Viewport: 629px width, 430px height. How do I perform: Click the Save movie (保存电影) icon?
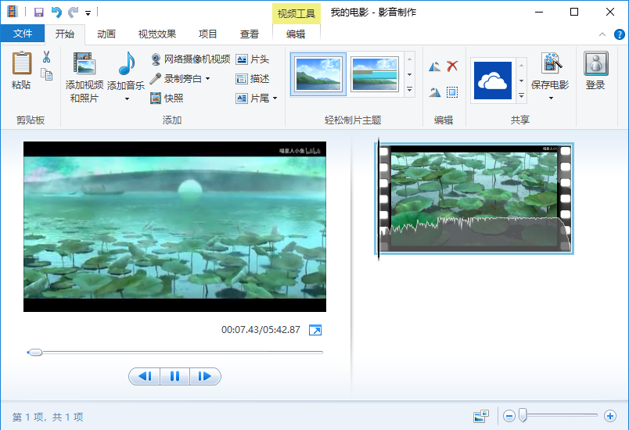(551, 63)
